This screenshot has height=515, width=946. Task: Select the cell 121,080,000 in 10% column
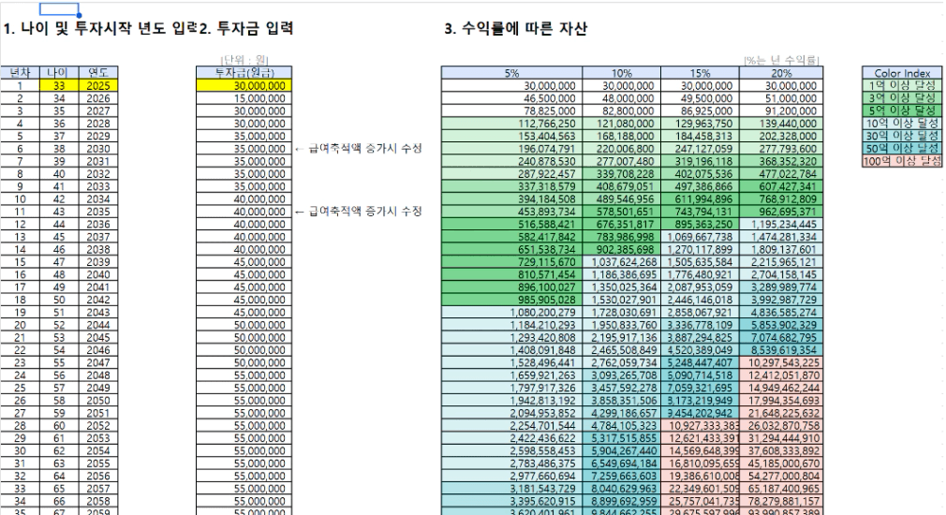click(x=621, y=124)
